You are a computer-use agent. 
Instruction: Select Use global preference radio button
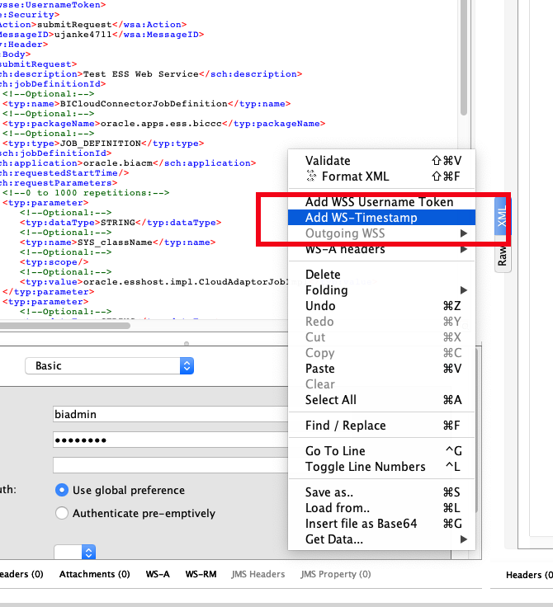click(62, 490)
